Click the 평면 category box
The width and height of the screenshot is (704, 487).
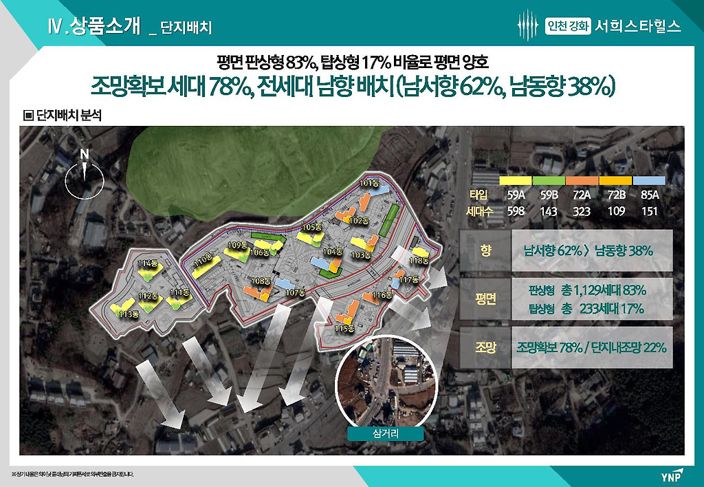click(x=485, y=299)
